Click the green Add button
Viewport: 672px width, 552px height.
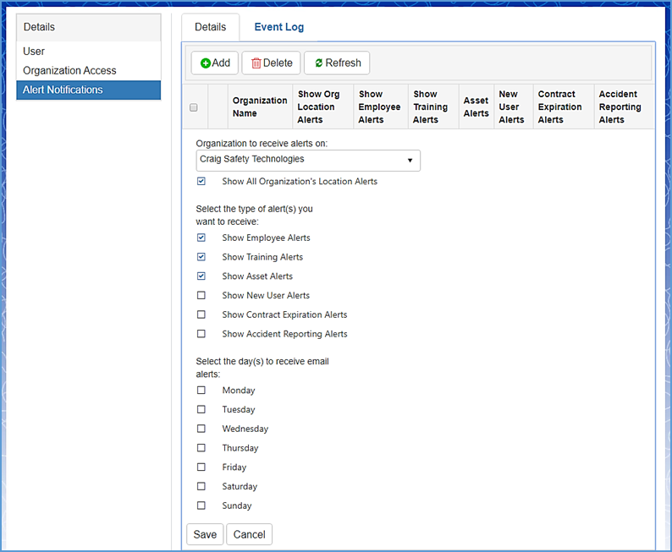tap(215, 63)
